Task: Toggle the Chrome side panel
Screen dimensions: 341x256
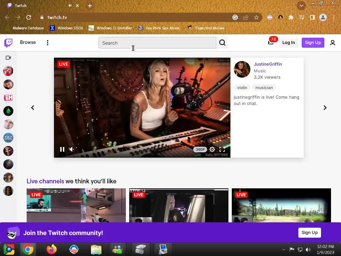Action: coord(312,17)
